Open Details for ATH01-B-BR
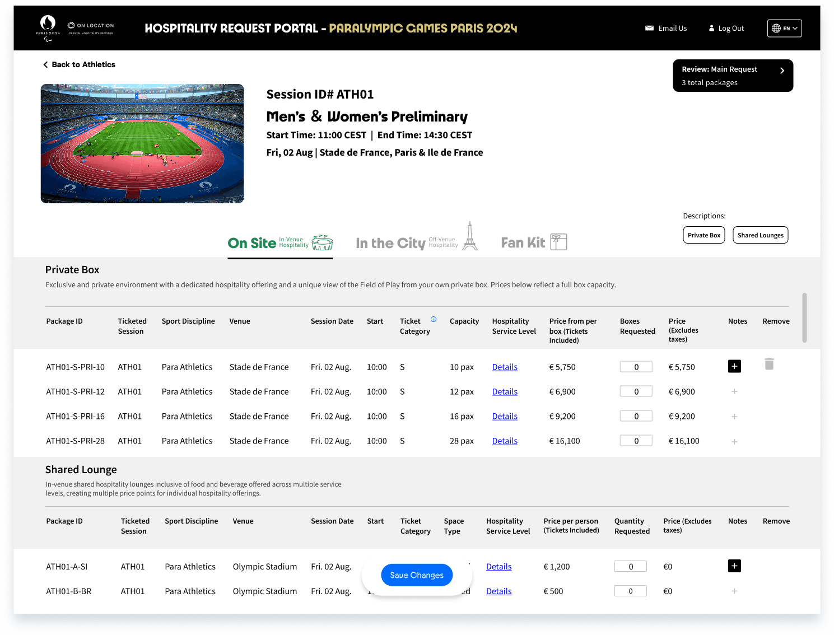This screenshot has height=635, width=834. (x=498, y=591)
